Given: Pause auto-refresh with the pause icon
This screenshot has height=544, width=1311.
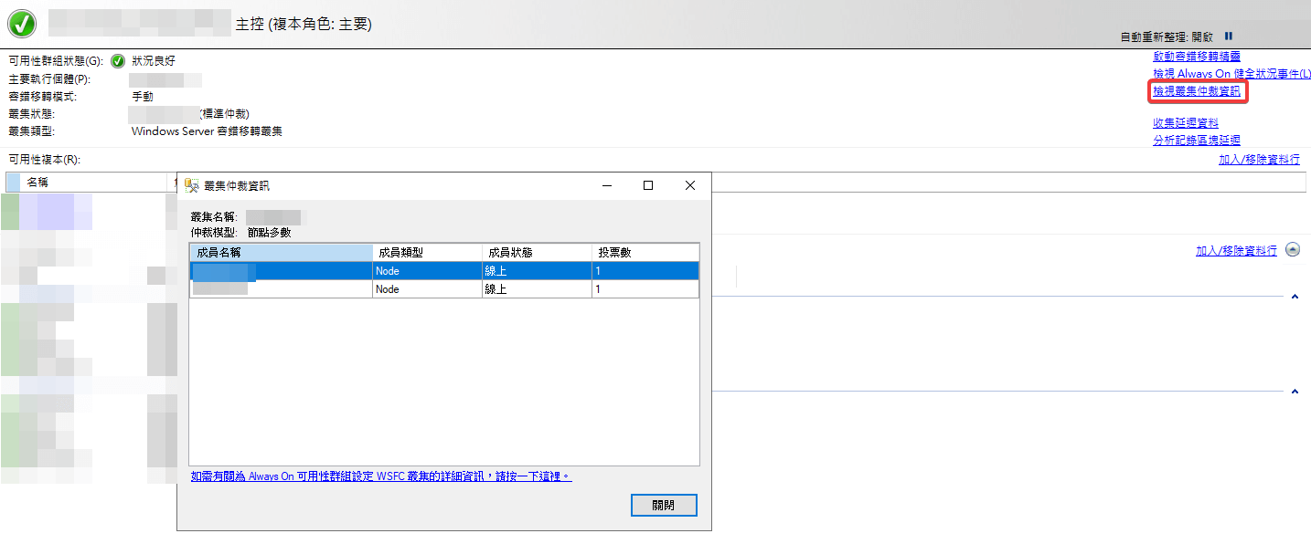Looking at the screenshot, I should tap(1229, 37).
